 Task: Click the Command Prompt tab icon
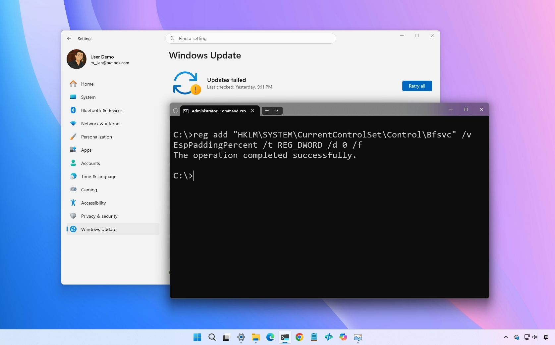point(186,111)
